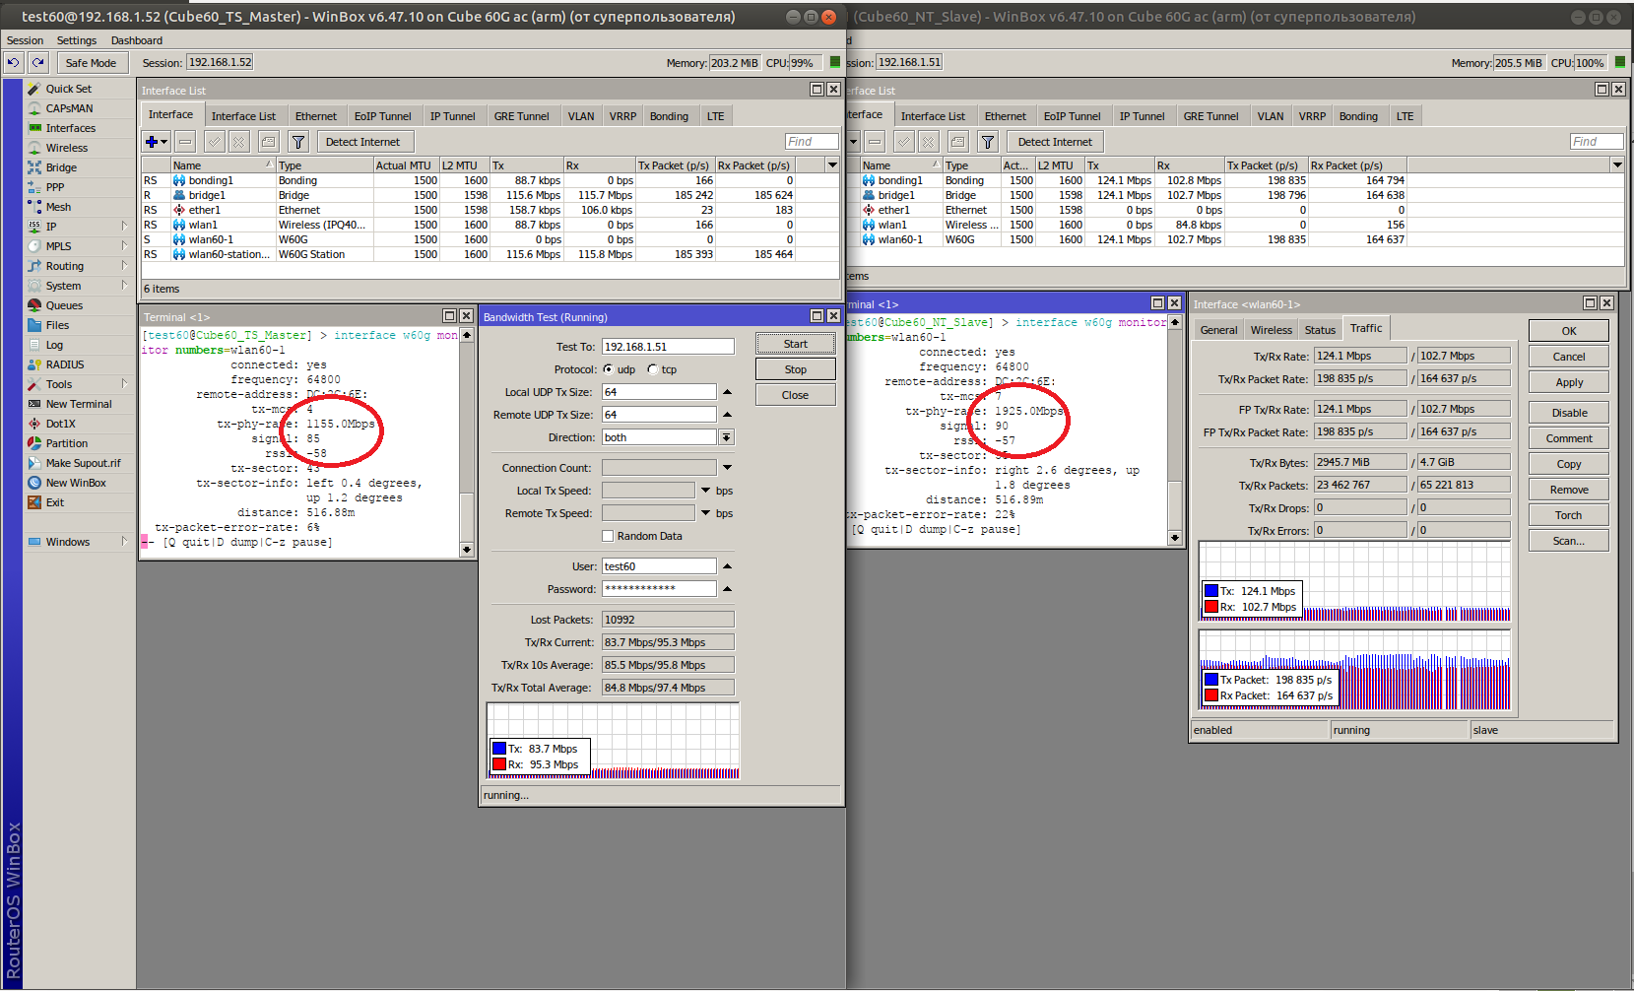The width and height of the screenshot is (1634, 991).
Task: Open the Direction dropdown set to both
Action: click(726, 437)
